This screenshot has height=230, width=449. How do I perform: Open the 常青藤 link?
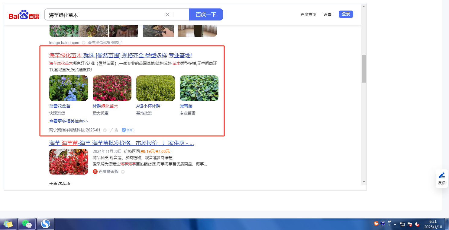pos(186,106)
